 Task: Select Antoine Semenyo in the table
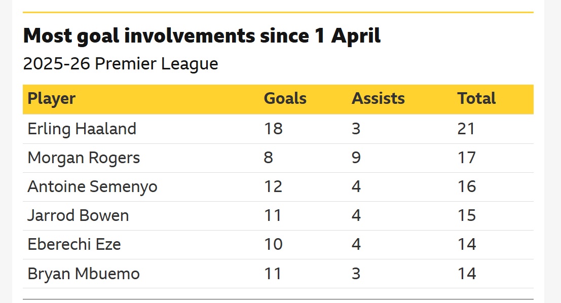tap(92, 187)
